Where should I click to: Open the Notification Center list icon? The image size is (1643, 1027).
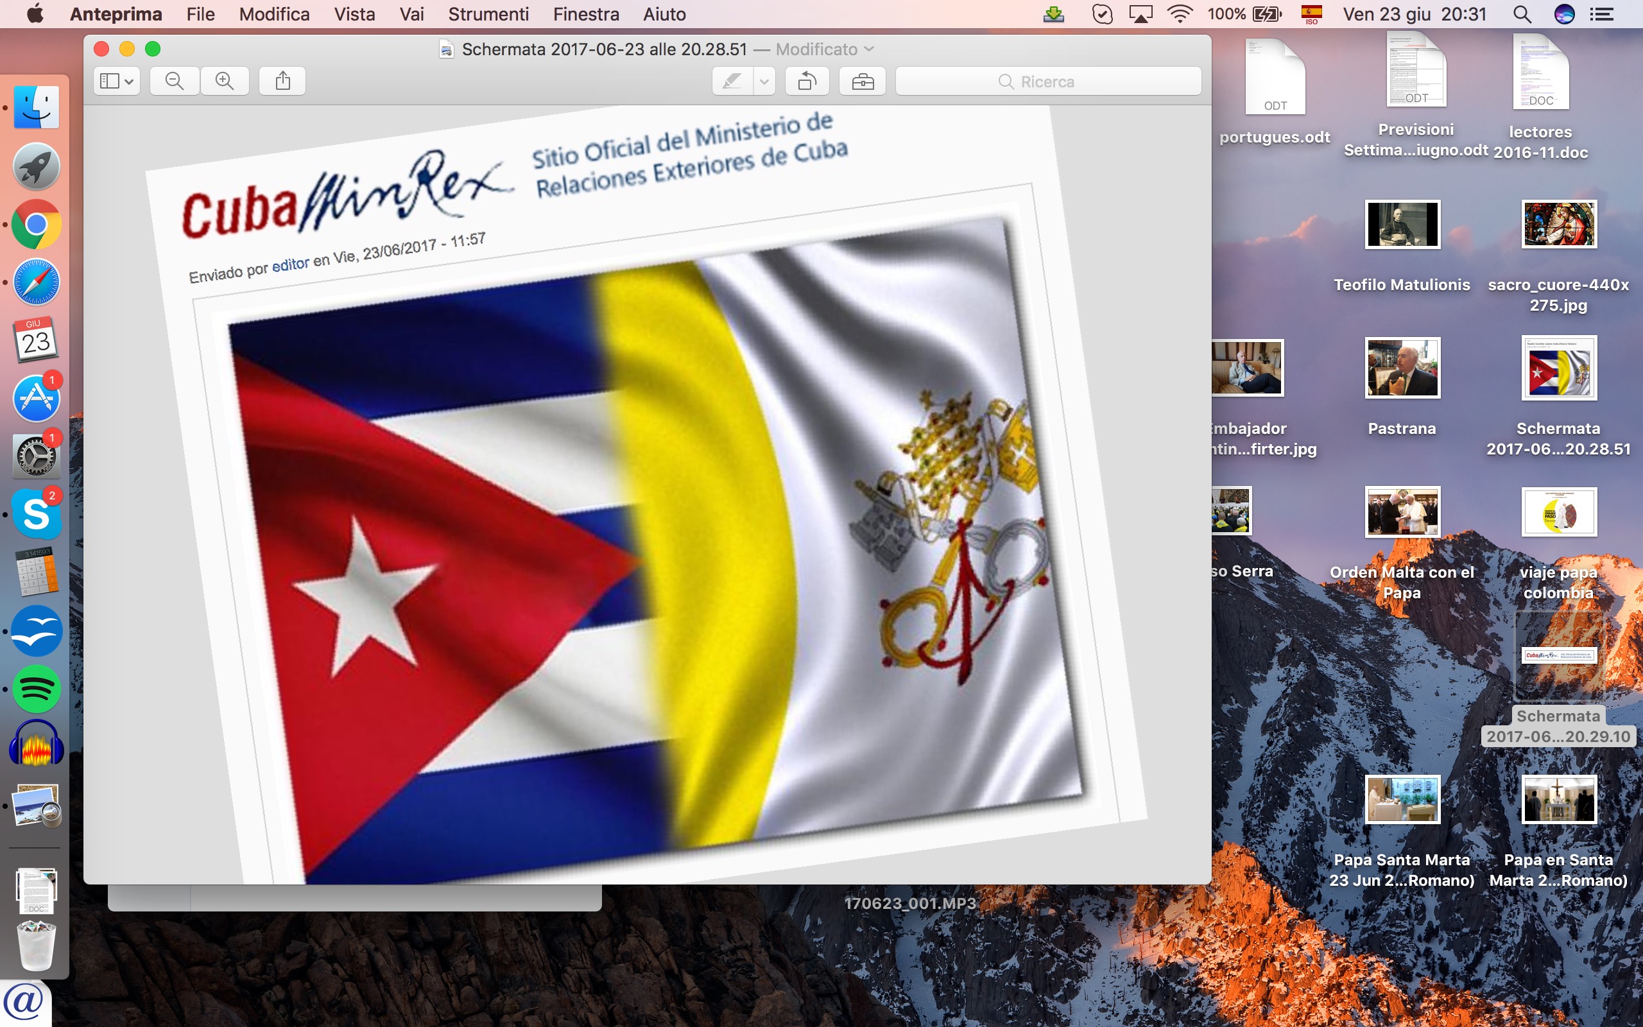click(x=1601, y=14)
